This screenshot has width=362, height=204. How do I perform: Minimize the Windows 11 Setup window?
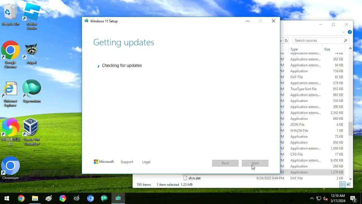click(x=248, y=21)
